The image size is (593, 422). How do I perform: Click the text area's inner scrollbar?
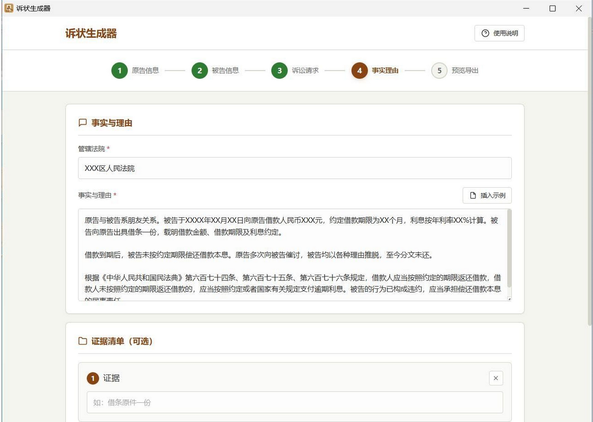click(x=509, y=248)
